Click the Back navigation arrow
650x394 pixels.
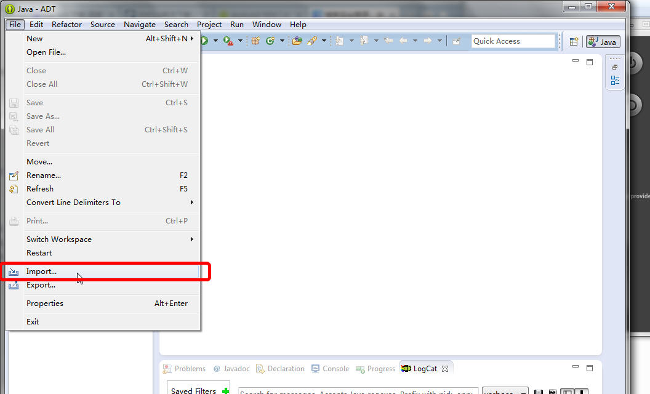(403, 41)
